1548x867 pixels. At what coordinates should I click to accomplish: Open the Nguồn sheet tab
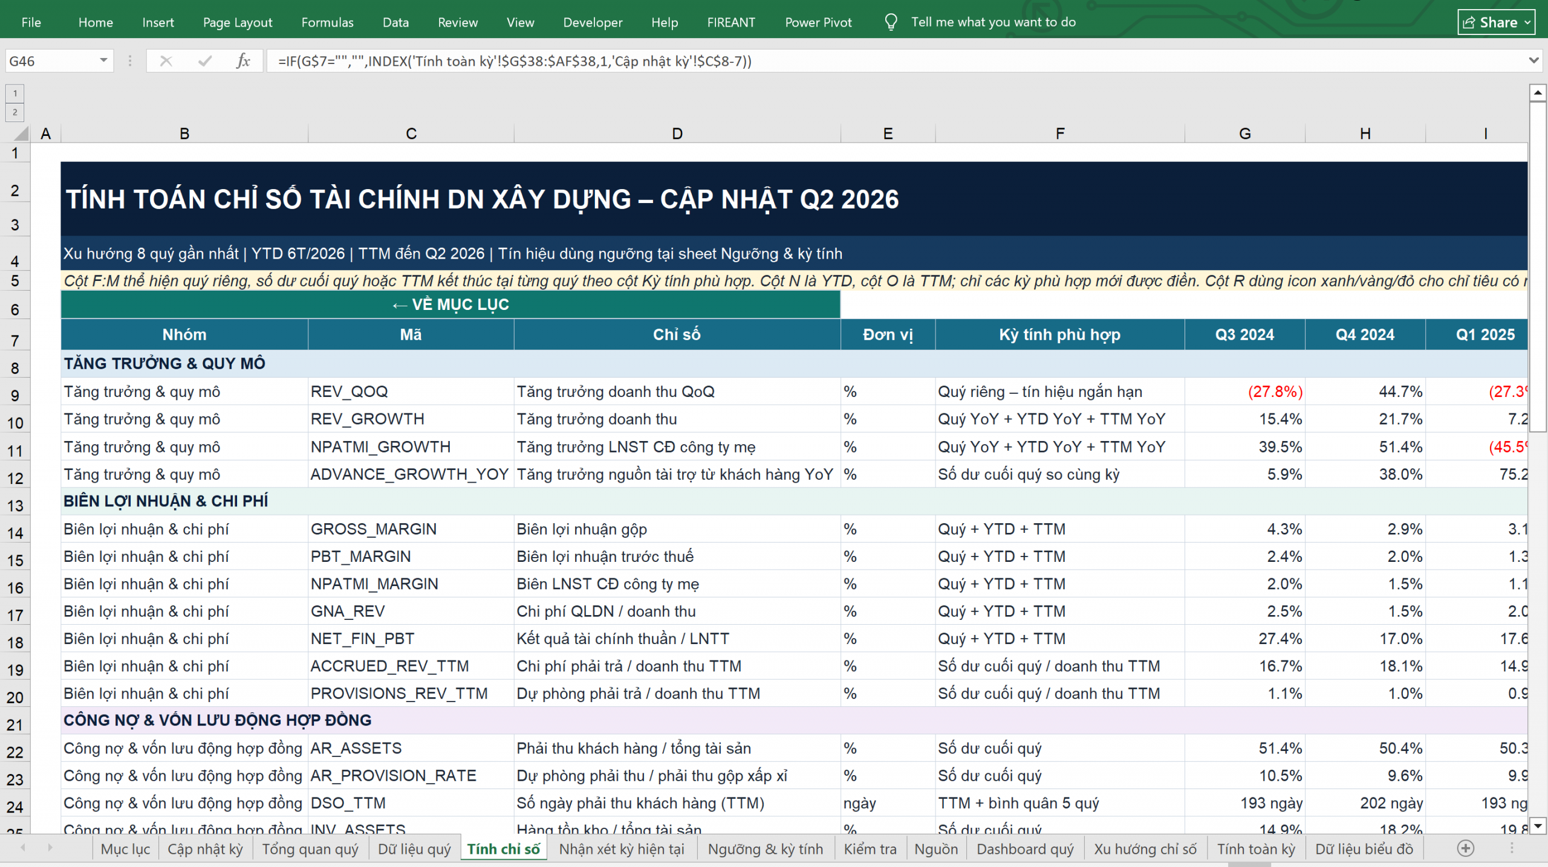936,849
